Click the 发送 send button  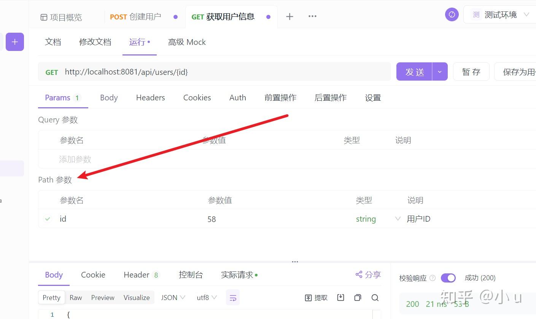(414, 71)
